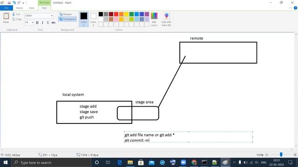298x167 pixels.
Task: Show hidden system tray icons
Action: (x=234, y=162)
